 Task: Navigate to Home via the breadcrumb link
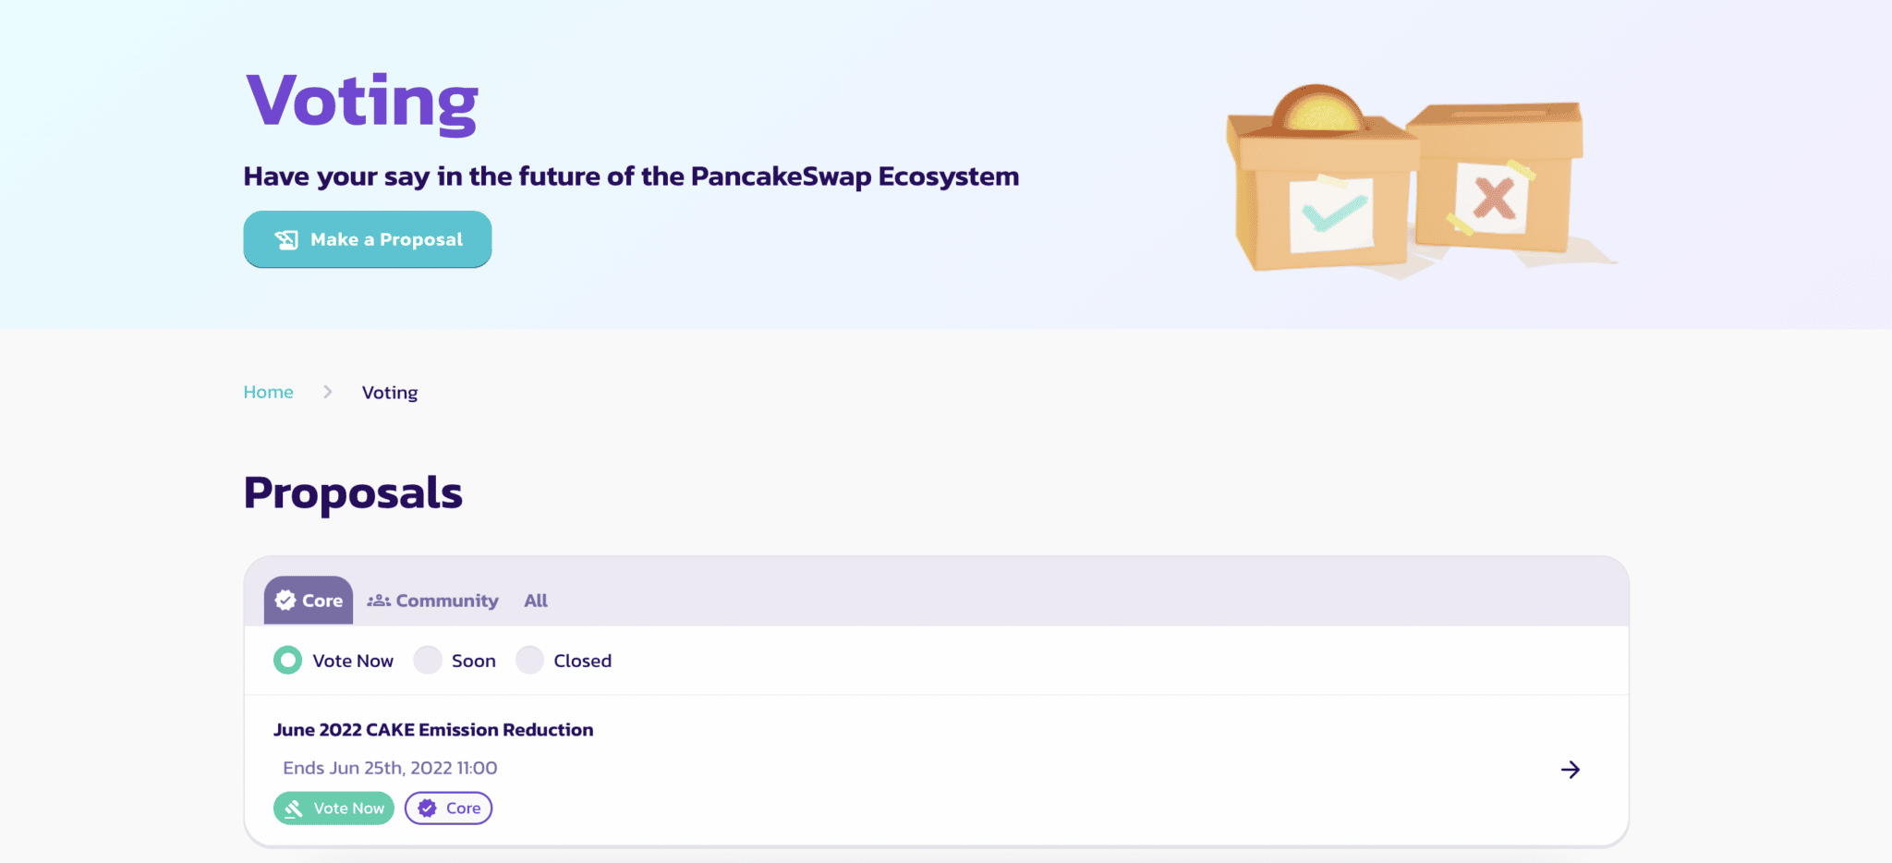point(268,392)
